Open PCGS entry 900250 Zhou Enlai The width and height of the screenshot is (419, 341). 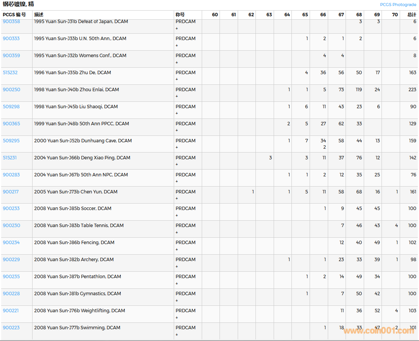[x=11, y=90]
